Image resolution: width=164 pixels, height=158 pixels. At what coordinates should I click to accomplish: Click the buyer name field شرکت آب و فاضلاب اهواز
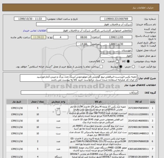(84, 24)
